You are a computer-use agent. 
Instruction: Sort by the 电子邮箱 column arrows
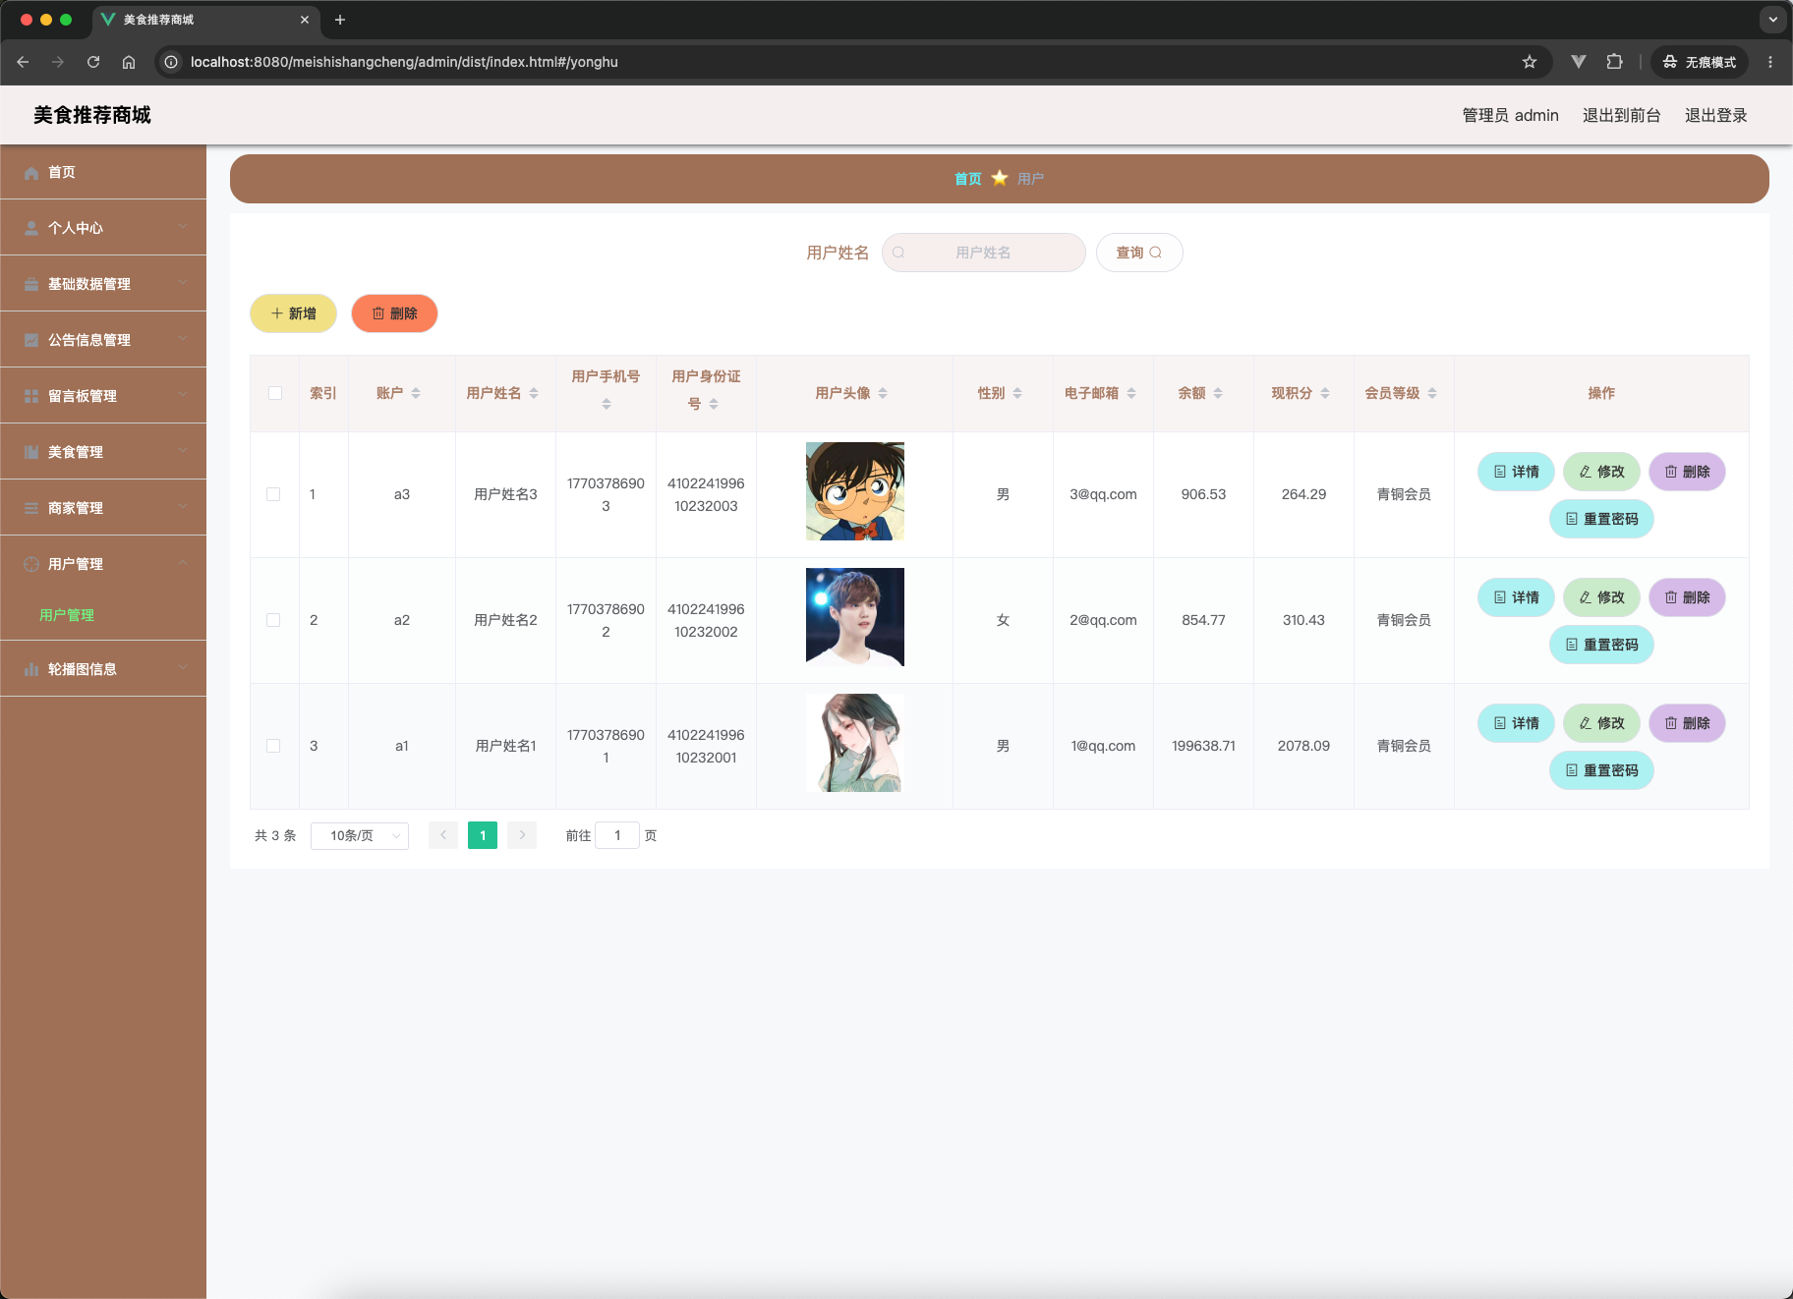(1131, 393)
